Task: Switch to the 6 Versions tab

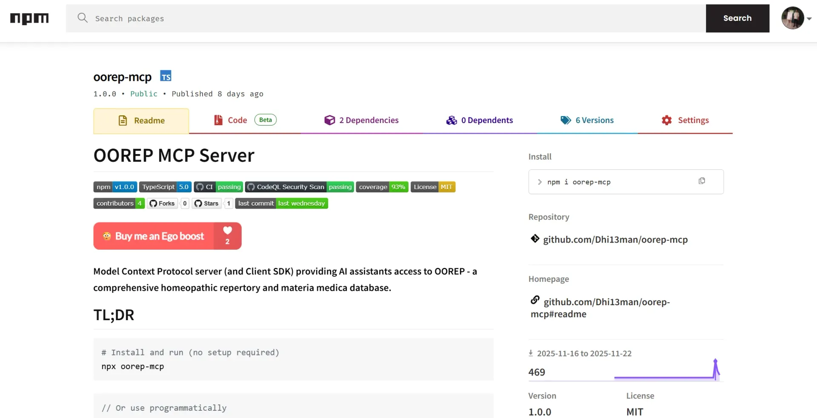Action: coord(588,120)
